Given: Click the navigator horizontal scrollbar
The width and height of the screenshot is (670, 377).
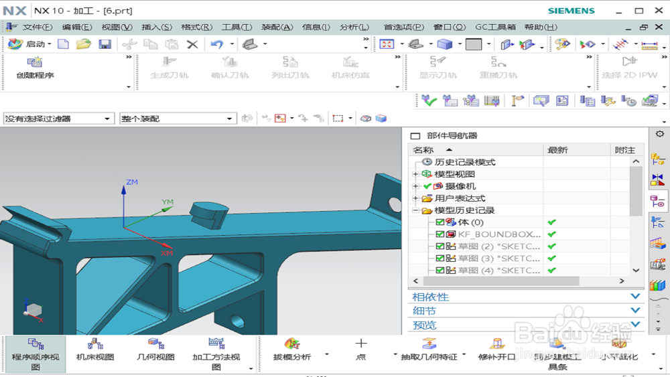Looking at the screenshot, I should tap(500, 281).
